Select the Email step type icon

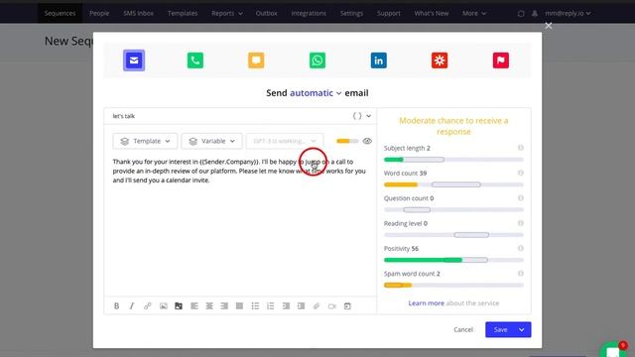(134, 60)
